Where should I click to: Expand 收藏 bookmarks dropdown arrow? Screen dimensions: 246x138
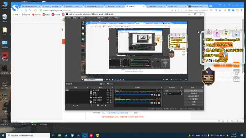tap(19, 14)
